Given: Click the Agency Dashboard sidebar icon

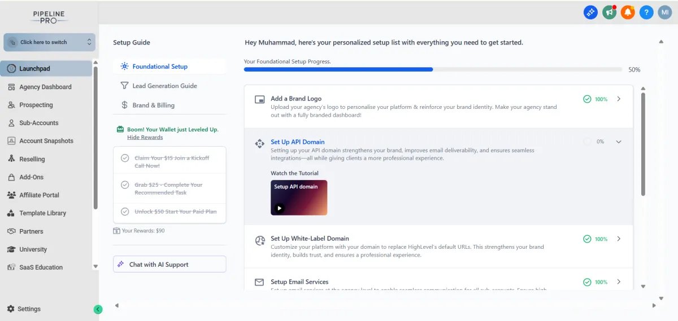Looking at the screenshot, I should (11, 87).
